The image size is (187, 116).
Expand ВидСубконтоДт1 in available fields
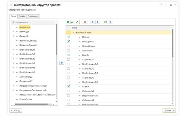pos(13,50)
